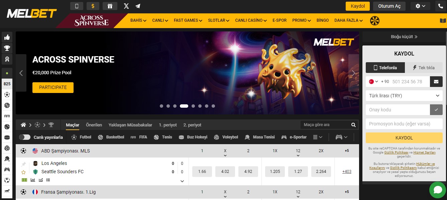Open the book icon at navigation bar end
The image size is (447, 200).
click(443, 21)
